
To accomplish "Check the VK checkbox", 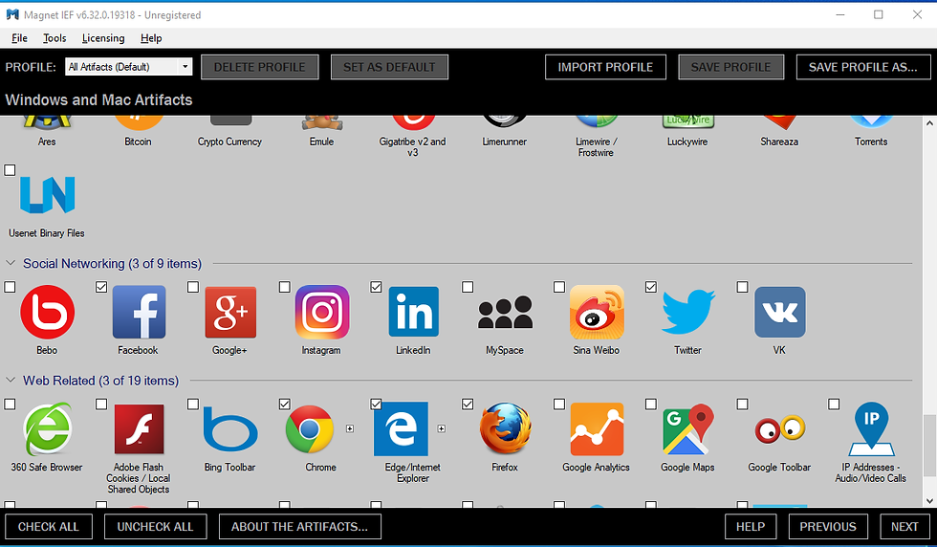I will coord(742,288).
